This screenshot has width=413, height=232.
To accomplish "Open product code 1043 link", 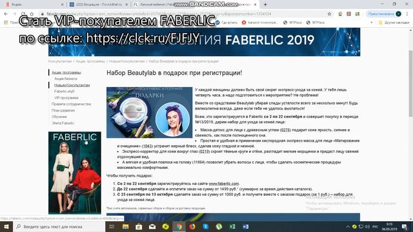I will [x=147, y=146].
